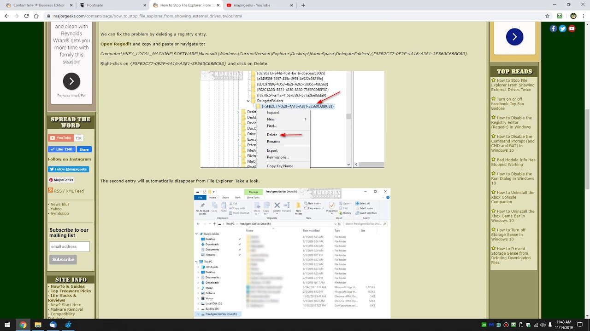The image size is (590, 331).
Task: Open the New? Start Here link
Action: 66,305
